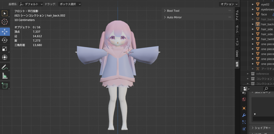This screenshot has width=274, height=134.
Task: Pick the Transform tool
Action: click(5, 57)
